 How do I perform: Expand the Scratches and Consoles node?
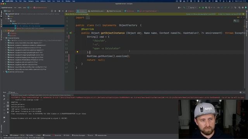tap(4, 72)
